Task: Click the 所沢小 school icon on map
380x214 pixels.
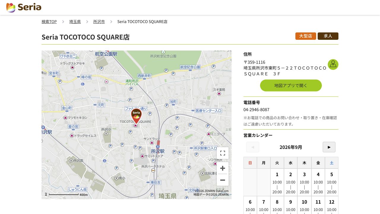Action: point(106,133)
